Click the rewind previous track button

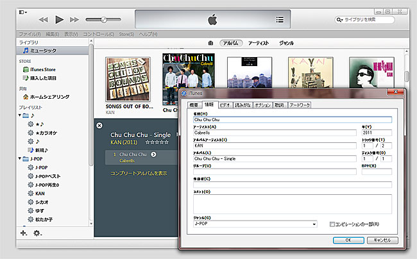[44, 20]
